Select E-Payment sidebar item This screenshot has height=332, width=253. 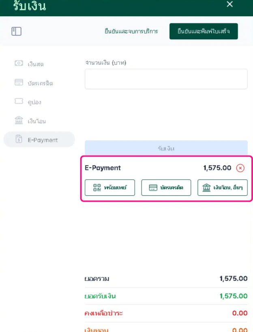point(43,140)
